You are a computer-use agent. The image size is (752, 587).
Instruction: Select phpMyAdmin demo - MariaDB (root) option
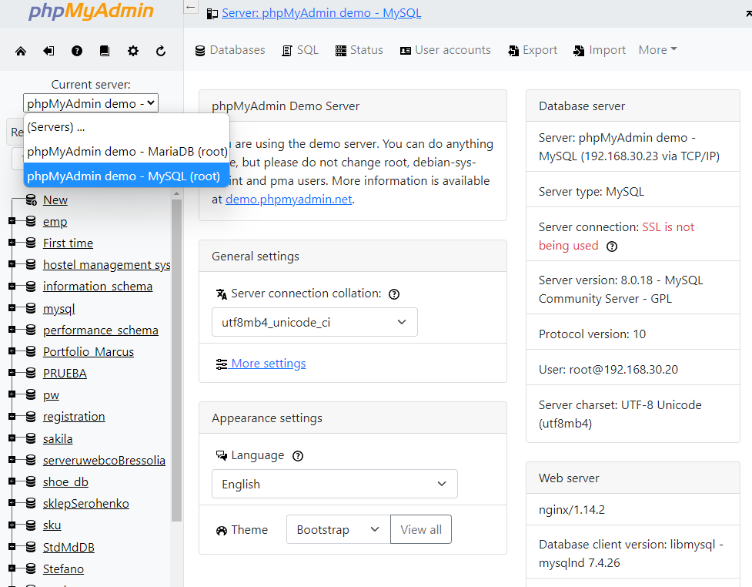127,152
